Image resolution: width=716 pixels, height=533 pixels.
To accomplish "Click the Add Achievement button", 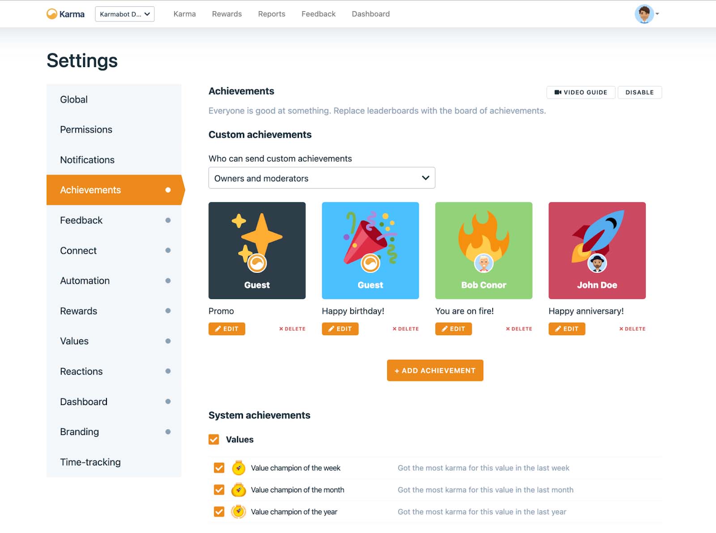I will [435, 371].
